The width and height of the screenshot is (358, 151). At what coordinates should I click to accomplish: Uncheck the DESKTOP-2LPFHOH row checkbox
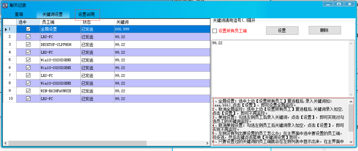tap(28, 44)
